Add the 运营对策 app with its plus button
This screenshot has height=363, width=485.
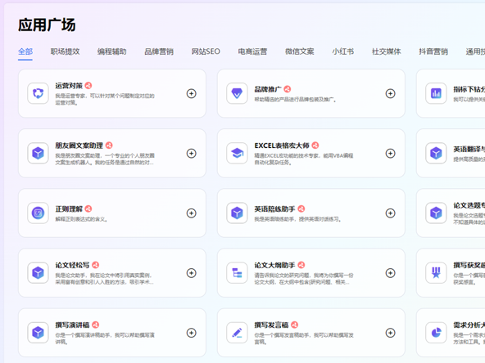[x=192, y=93]
